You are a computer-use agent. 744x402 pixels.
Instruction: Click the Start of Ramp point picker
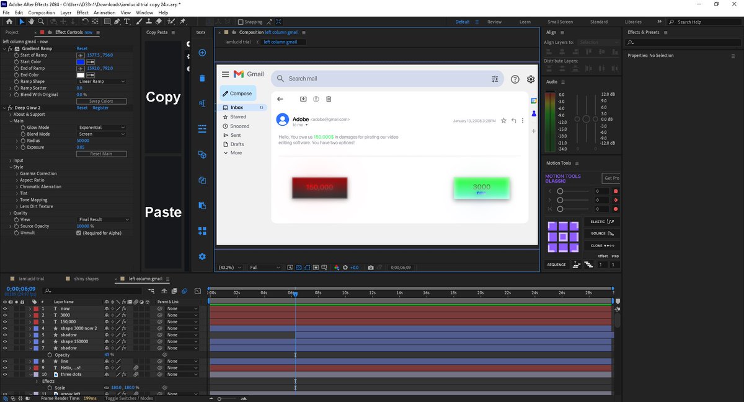point(81,55)
